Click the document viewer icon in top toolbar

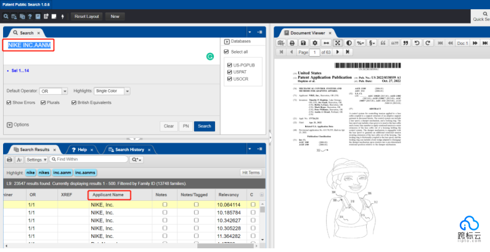(x=38, y=17)
